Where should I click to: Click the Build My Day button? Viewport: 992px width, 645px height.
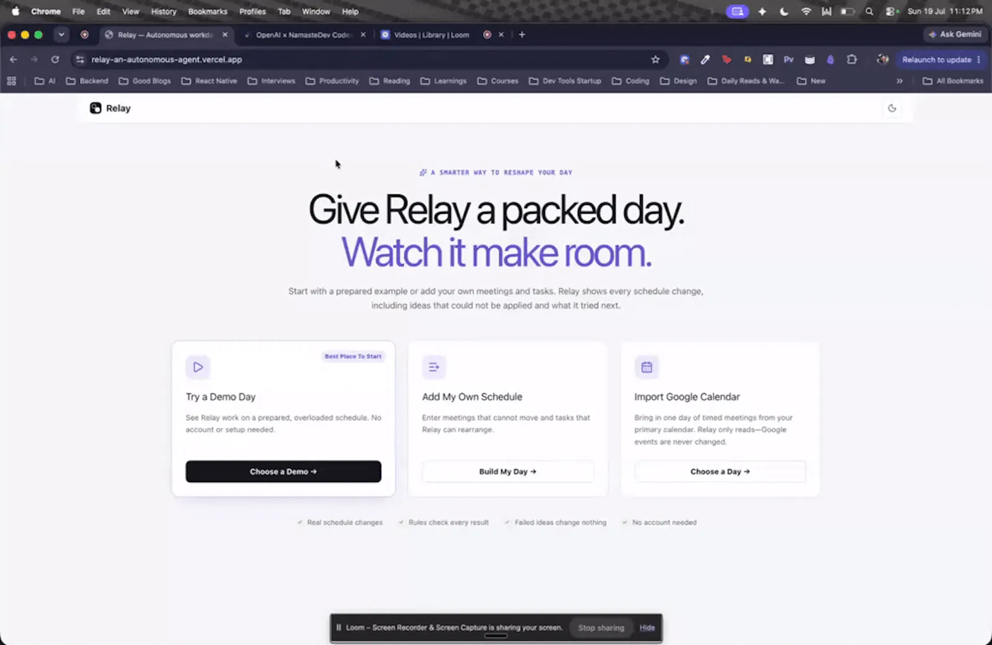[508, 472]
